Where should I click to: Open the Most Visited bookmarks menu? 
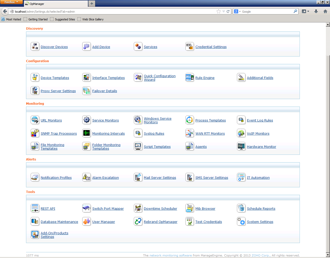[11, 19]
